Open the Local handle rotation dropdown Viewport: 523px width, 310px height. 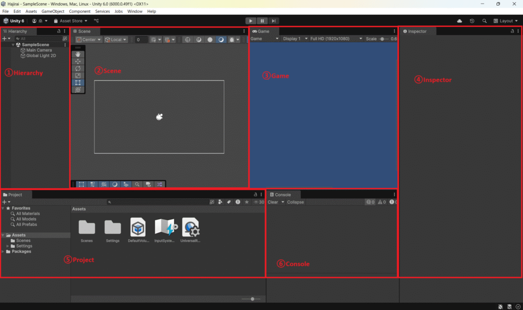point(116,40)
